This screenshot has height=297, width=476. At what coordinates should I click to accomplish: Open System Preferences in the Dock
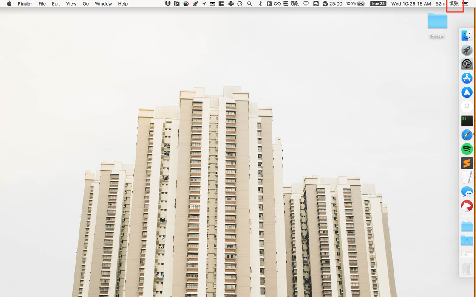pos(467,64)
